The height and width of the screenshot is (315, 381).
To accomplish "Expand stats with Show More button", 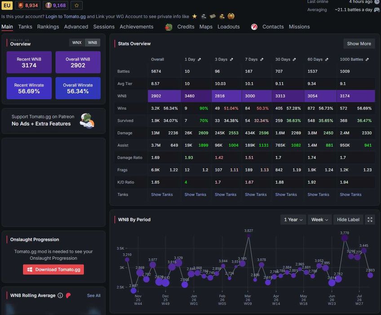I will tap(359, 44).
